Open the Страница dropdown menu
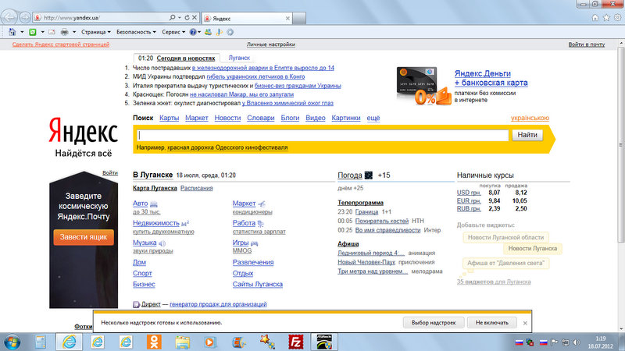The width and height of the screenshot is (625, 351). click(95, 32)
